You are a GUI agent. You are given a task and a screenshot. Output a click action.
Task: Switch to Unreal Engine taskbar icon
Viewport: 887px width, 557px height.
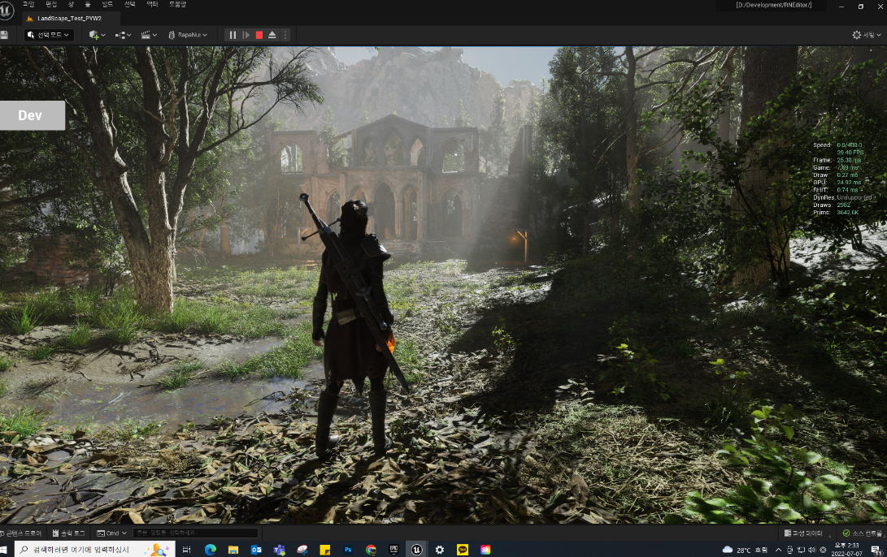coord(417,550)
